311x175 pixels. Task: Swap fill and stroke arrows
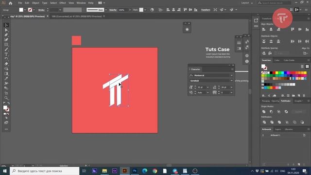9,103
